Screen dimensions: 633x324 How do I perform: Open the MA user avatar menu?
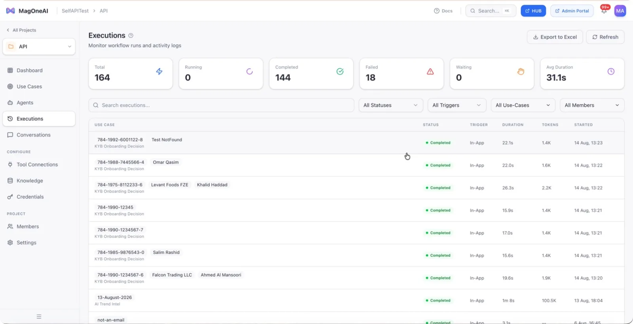point(620,11)
